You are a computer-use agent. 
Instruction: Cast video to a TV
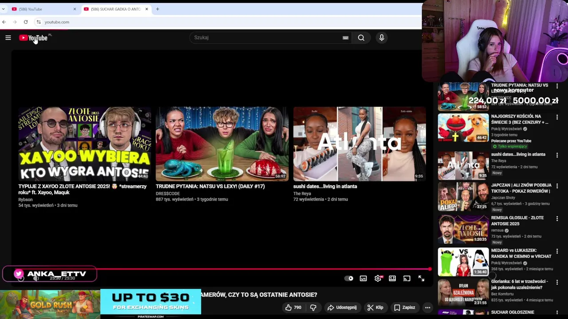pyautogui.click(x=407, y=278)
